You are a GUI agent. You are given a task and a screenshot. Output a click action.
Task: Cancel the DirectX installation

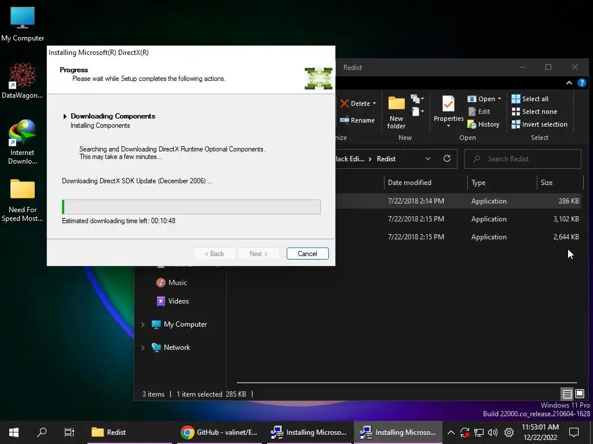307,254
